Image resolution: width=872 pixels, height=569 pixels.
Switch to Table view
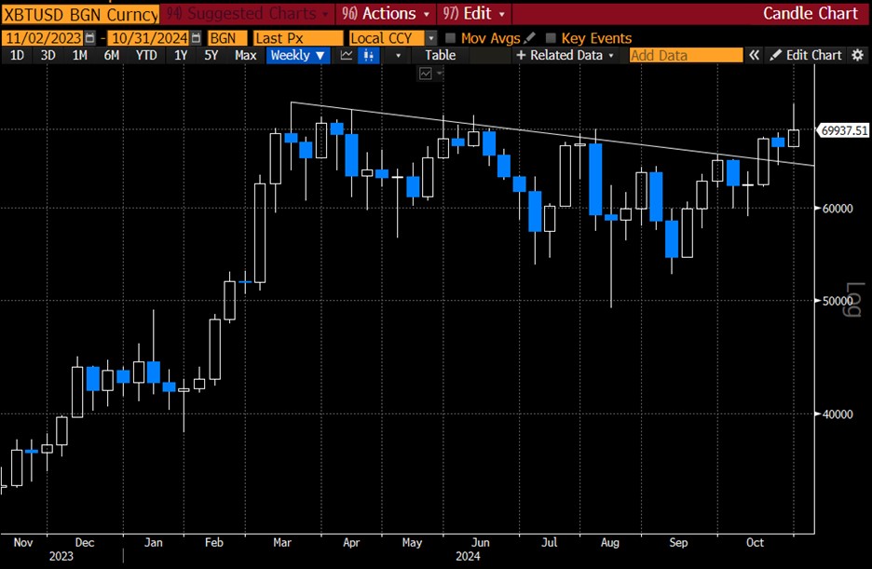click(440, 55)
